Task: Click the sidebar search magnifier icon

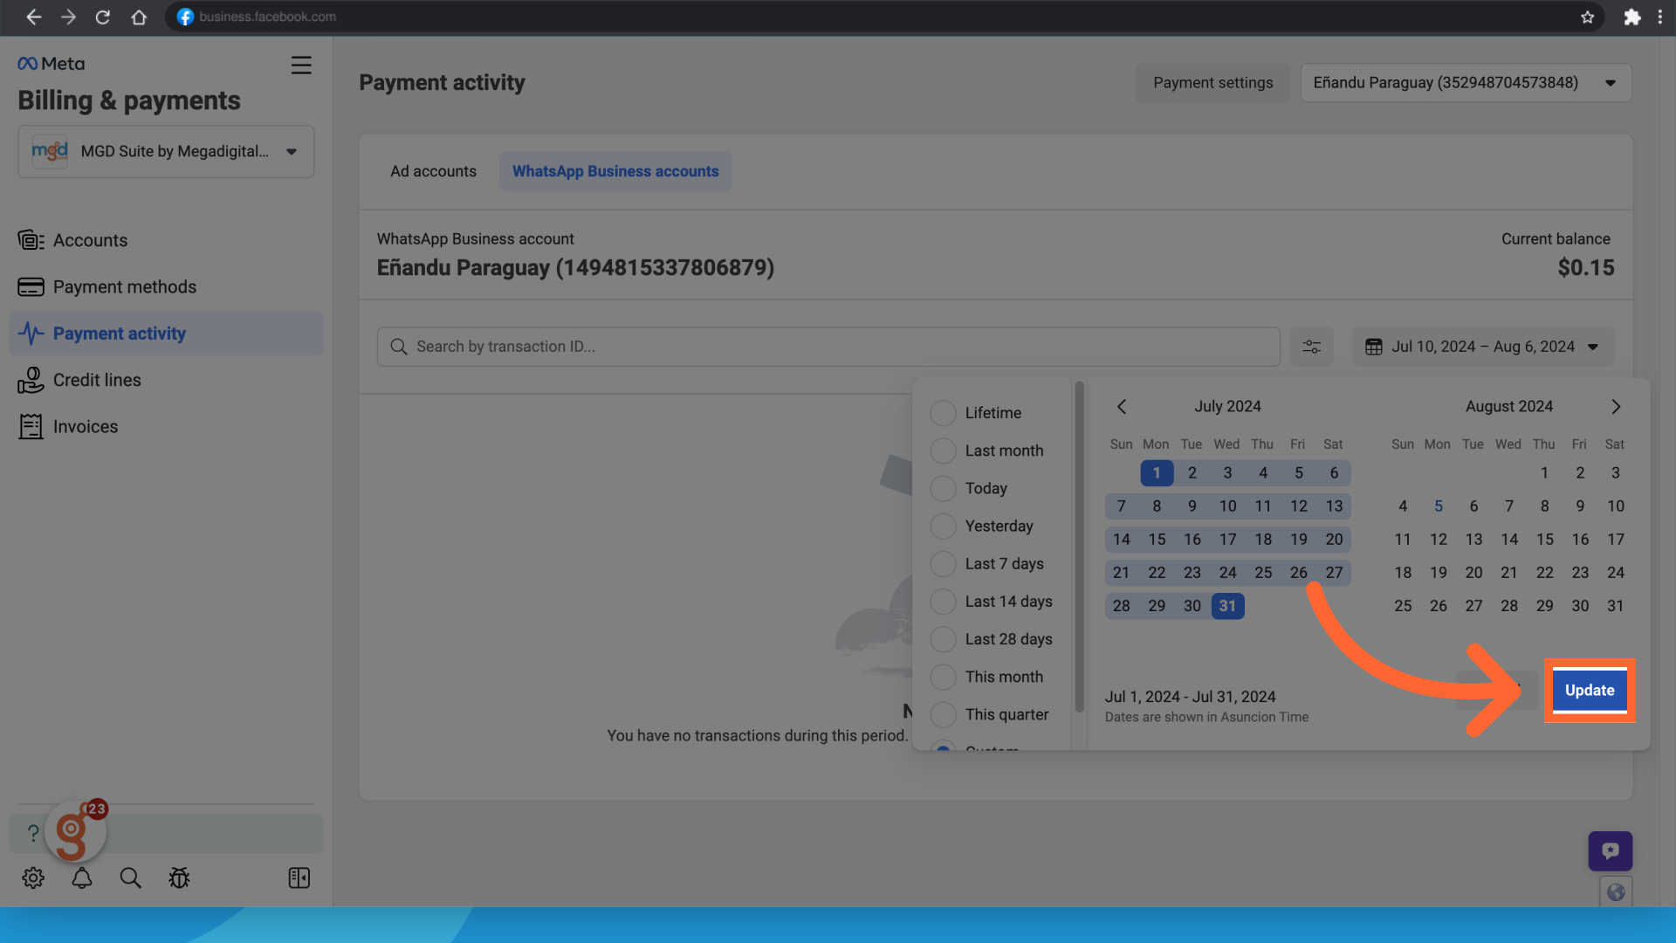Action: tap(130, 878)
